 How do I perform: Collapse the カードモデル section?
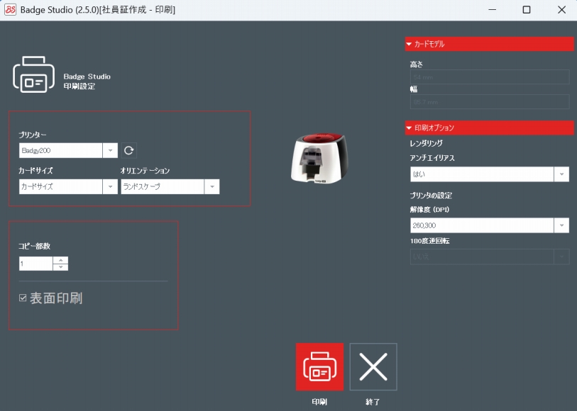coord(410,44)
